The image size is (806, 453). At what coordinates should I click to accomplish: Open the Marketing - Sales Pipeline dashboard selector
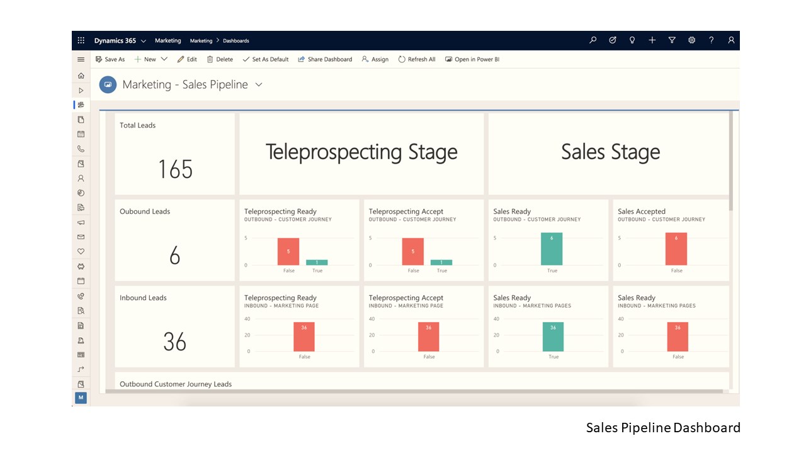(259, 84)
